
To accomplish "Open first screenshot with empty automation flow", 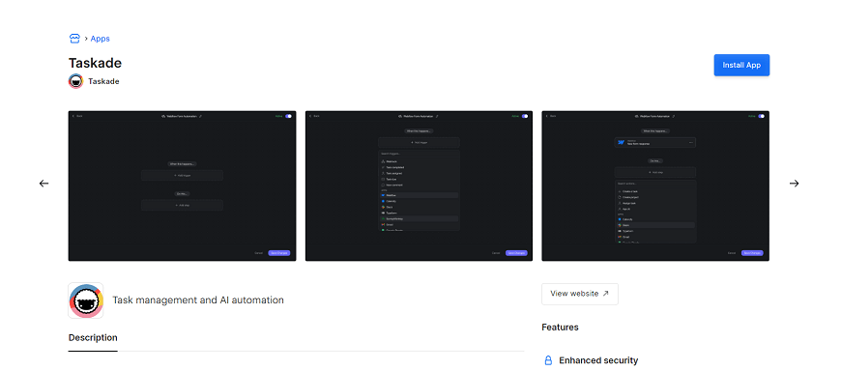I will (182, 186).
